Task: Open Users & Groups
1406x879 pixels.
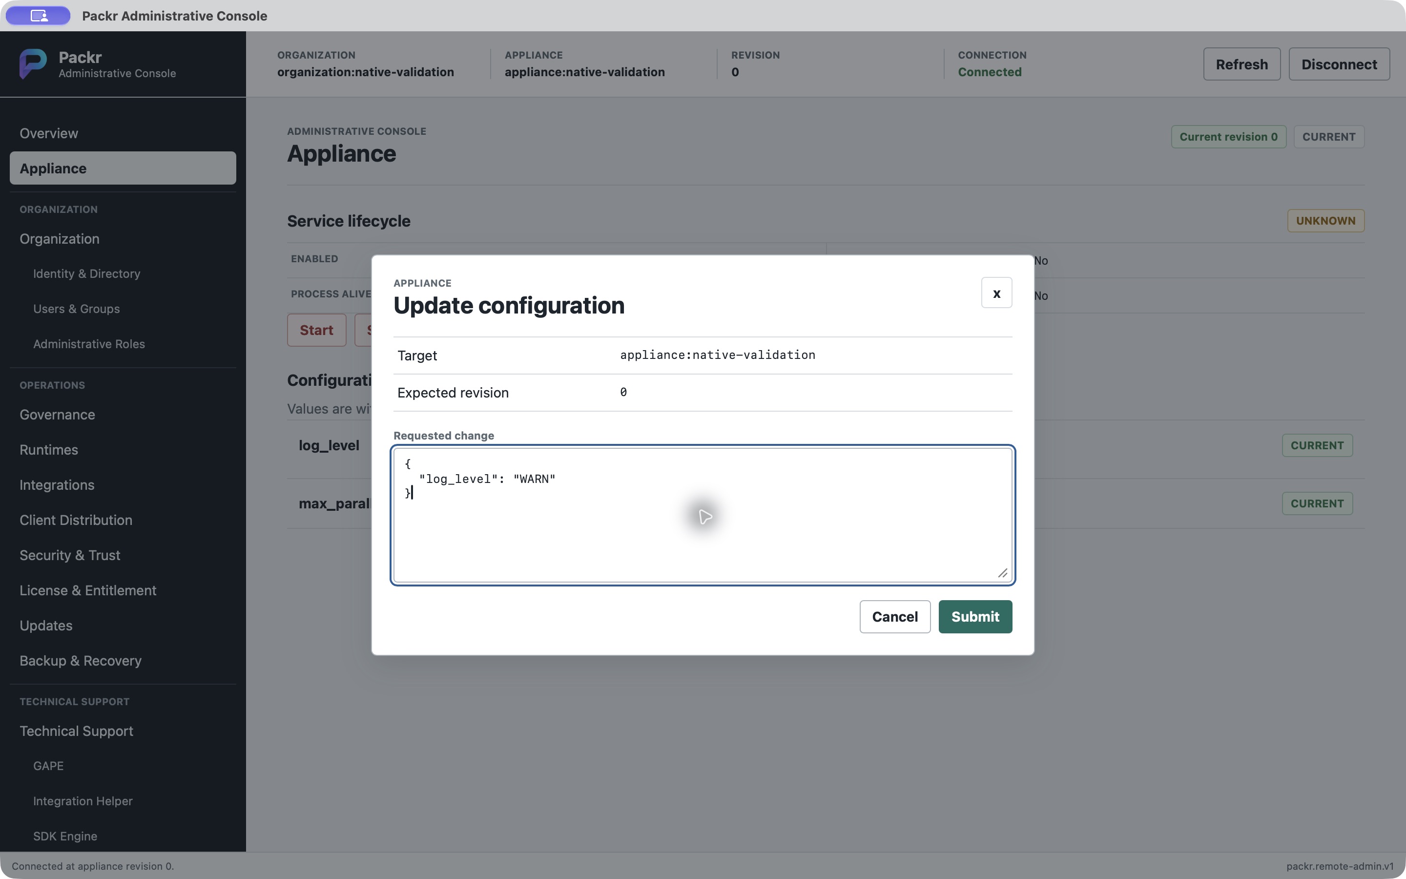Action: click(76, 309)
